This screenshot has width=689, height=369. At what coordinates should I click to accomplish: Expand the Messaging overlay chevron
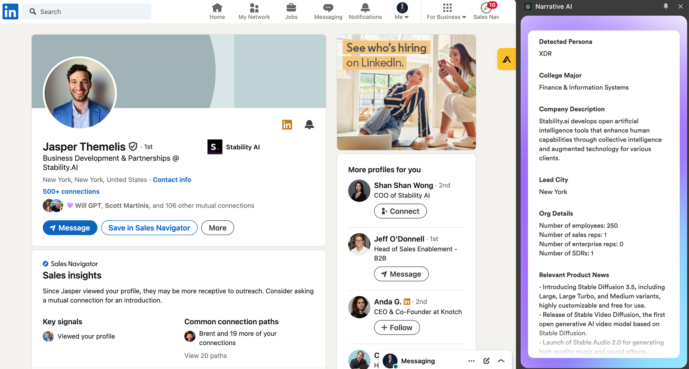tap(501, 361)
